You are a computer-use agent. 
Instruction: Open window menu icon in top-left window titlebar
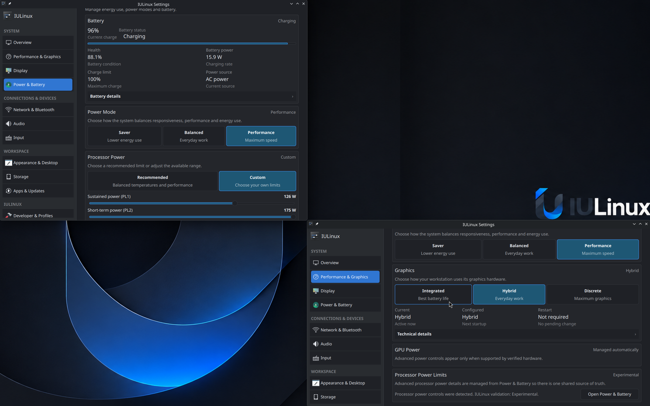4,4
